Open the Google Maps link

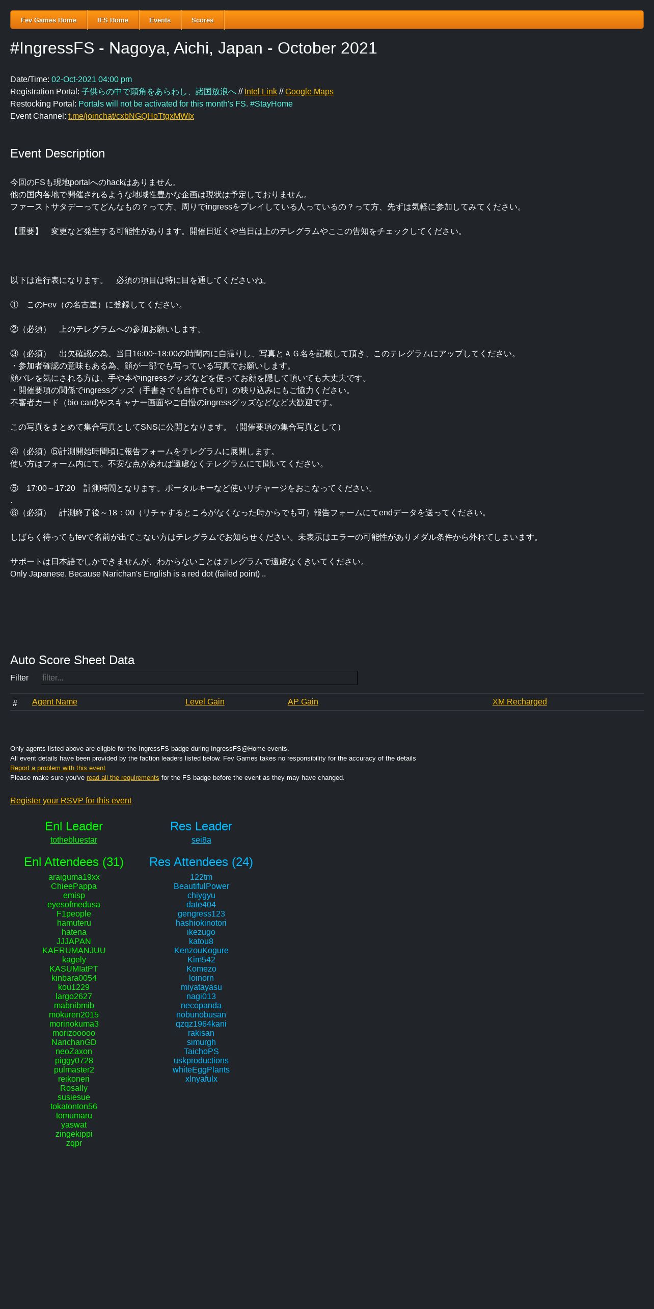(309, 92)
